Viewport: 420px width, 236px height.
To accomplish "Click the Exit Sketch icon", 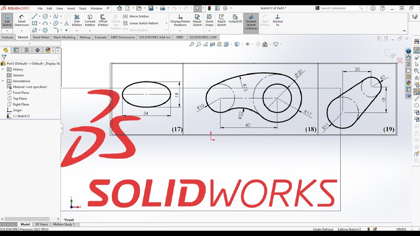I will [7, 20].
